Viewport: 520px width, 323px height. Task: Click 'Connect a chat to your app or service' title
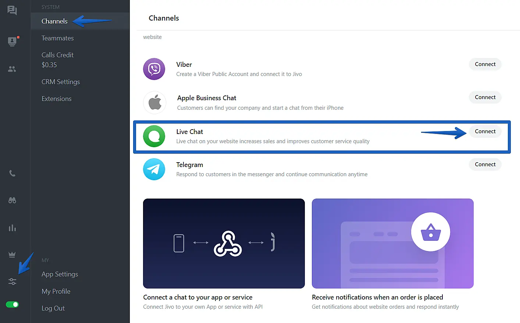tap(198, 297)
